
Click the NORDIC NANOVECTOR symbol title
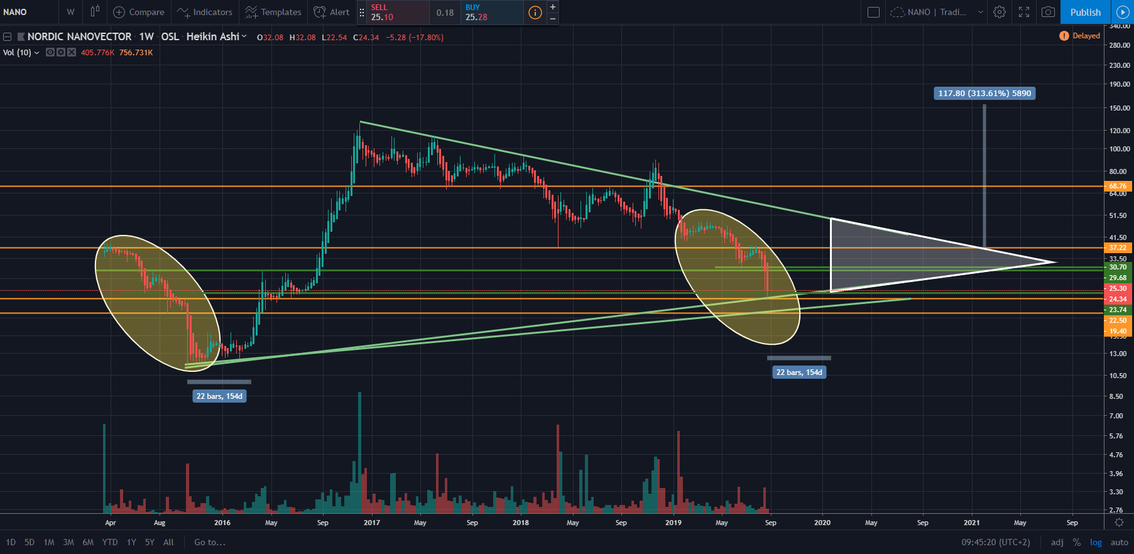click(80, 36)
